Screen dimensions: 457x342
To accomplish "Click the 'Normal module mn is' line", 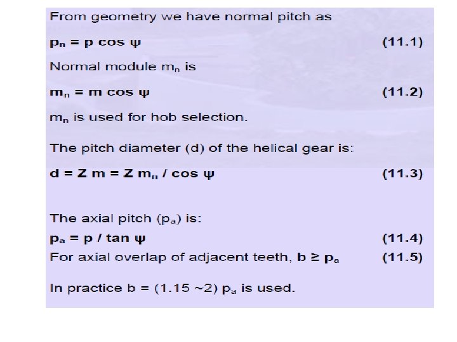I will tap(123, 67).
